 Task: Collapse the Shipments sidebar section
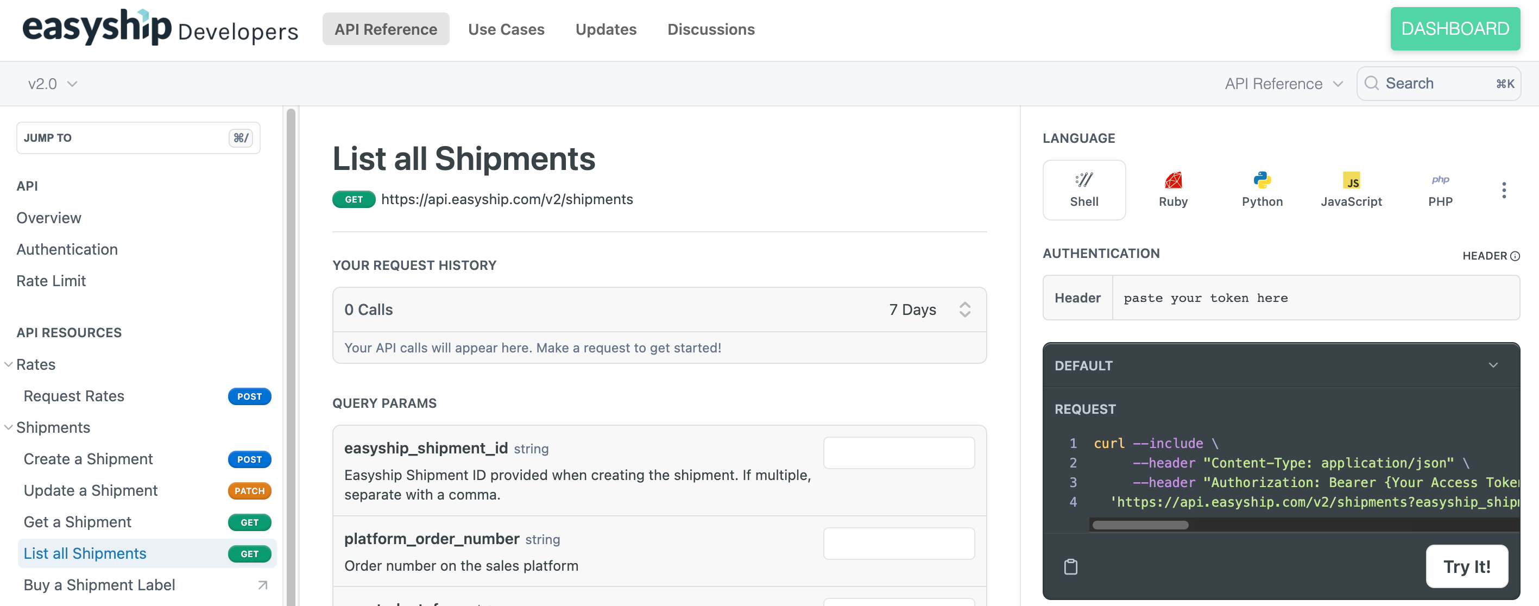click(x=8, y=427)
